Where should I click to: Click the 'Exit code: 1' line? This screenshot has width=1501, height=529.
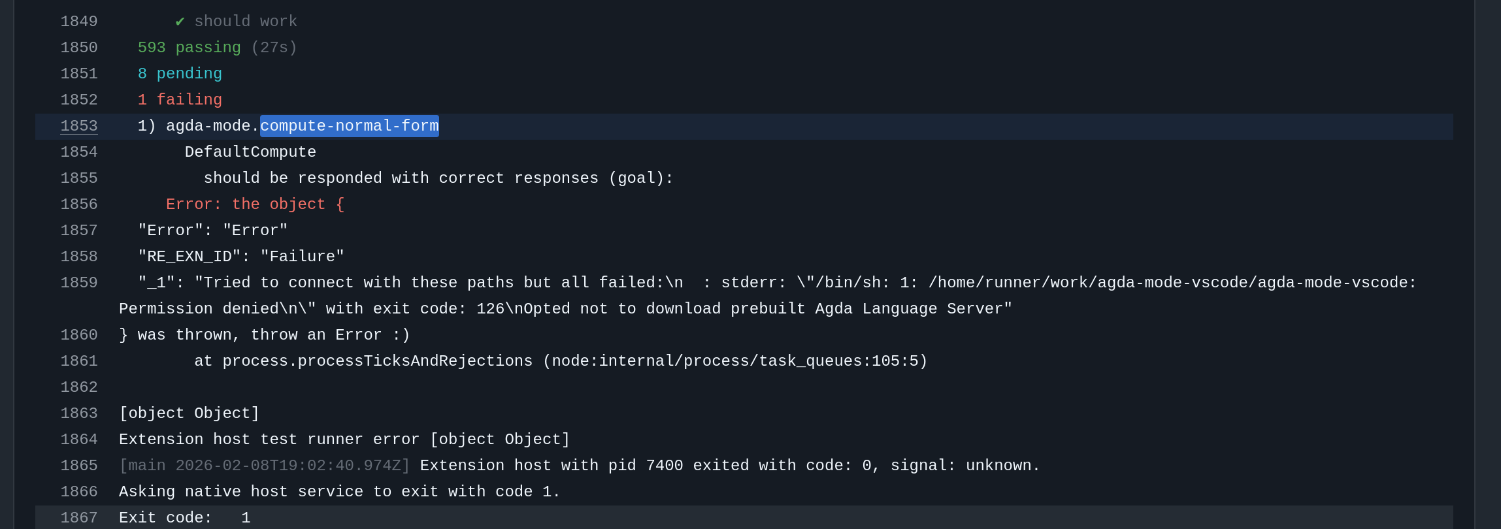(185, 518)
